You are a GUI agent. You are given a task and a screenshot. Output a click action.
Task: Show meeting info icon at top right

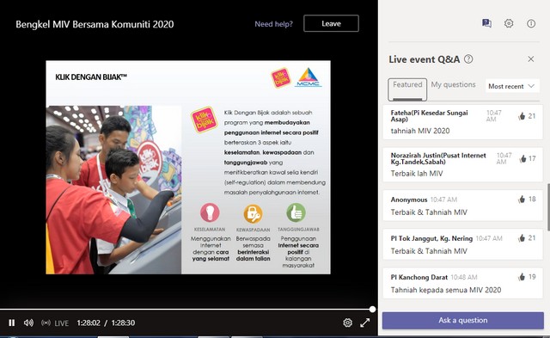[531, 23]
